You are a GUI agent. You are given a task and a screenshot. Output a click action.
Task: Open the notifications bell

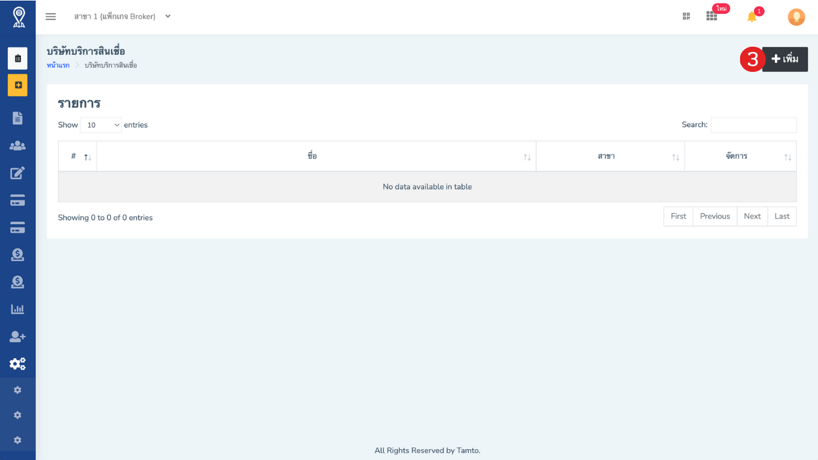point(752,17)
